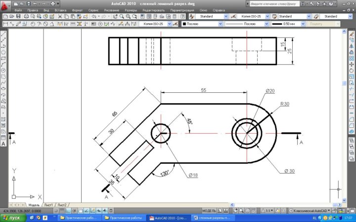Open the Классический AutoCAD workspace dropdown

pyautogui.click(x=311, y=210)
